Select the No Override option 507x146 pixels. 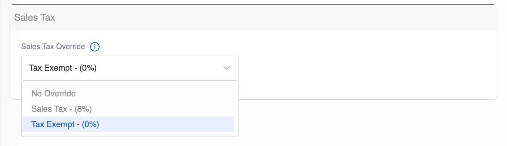point(53,93)
